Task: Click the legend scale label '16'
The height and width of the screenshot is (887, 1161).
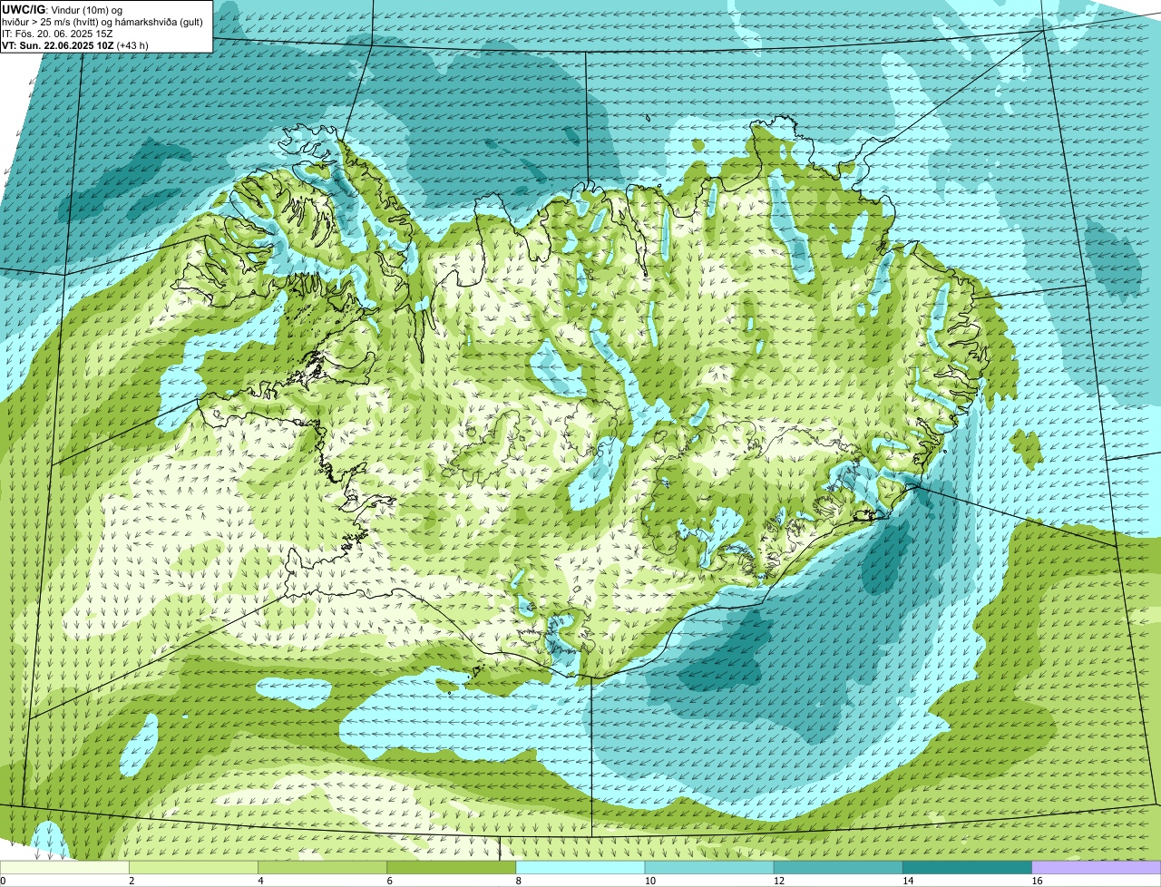Action: click(x=1036, y=881)
